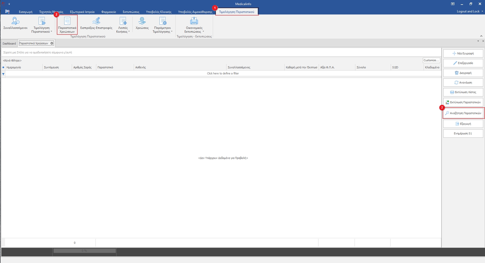Switch to the Φαρμακείο ribbon tab
The image size is (485, 263).
(108, 12)
